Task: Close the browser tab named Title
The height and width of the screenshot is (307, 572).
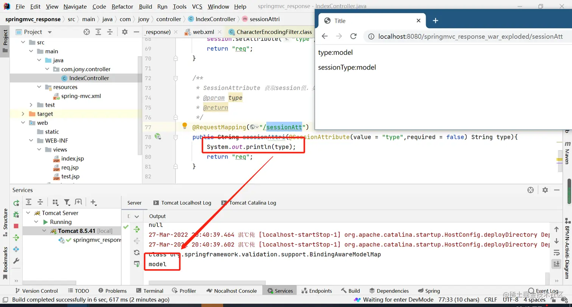Action: (x=418, y=21)
